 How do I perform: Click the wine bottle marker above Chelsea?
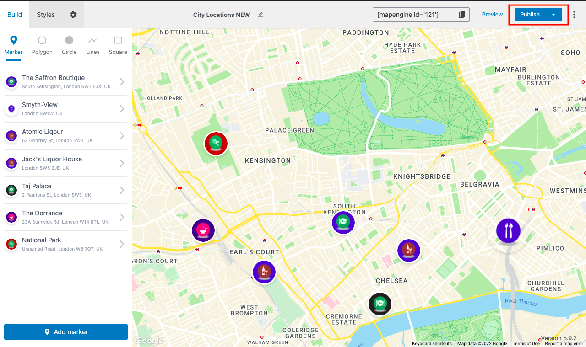point(409,251)
